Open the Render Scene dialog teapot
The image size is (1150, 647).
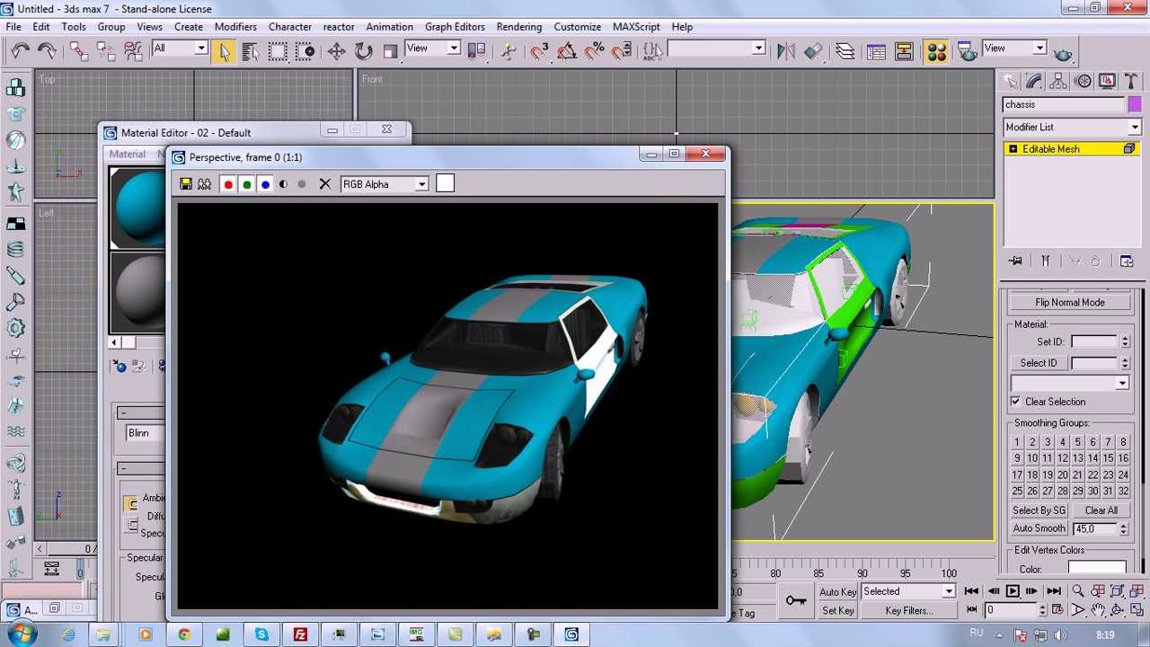(967, 51)
